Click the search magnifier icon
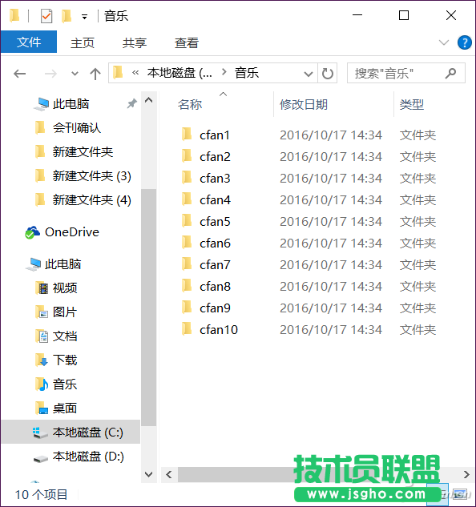 450,74
